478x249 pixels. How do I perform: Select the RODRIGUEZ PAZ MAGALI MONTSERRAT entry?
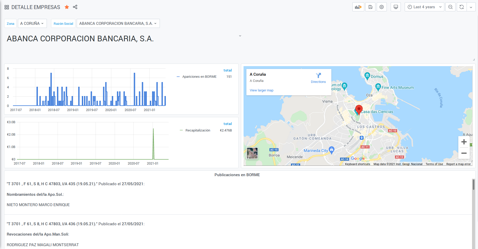coord(43,245)
